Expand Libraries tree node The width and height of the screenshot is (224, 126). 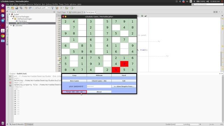pyautogui.click(x=11, y=26)
